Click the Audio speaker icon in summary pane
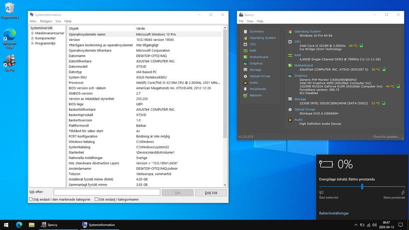 click(x=290, y=120)
